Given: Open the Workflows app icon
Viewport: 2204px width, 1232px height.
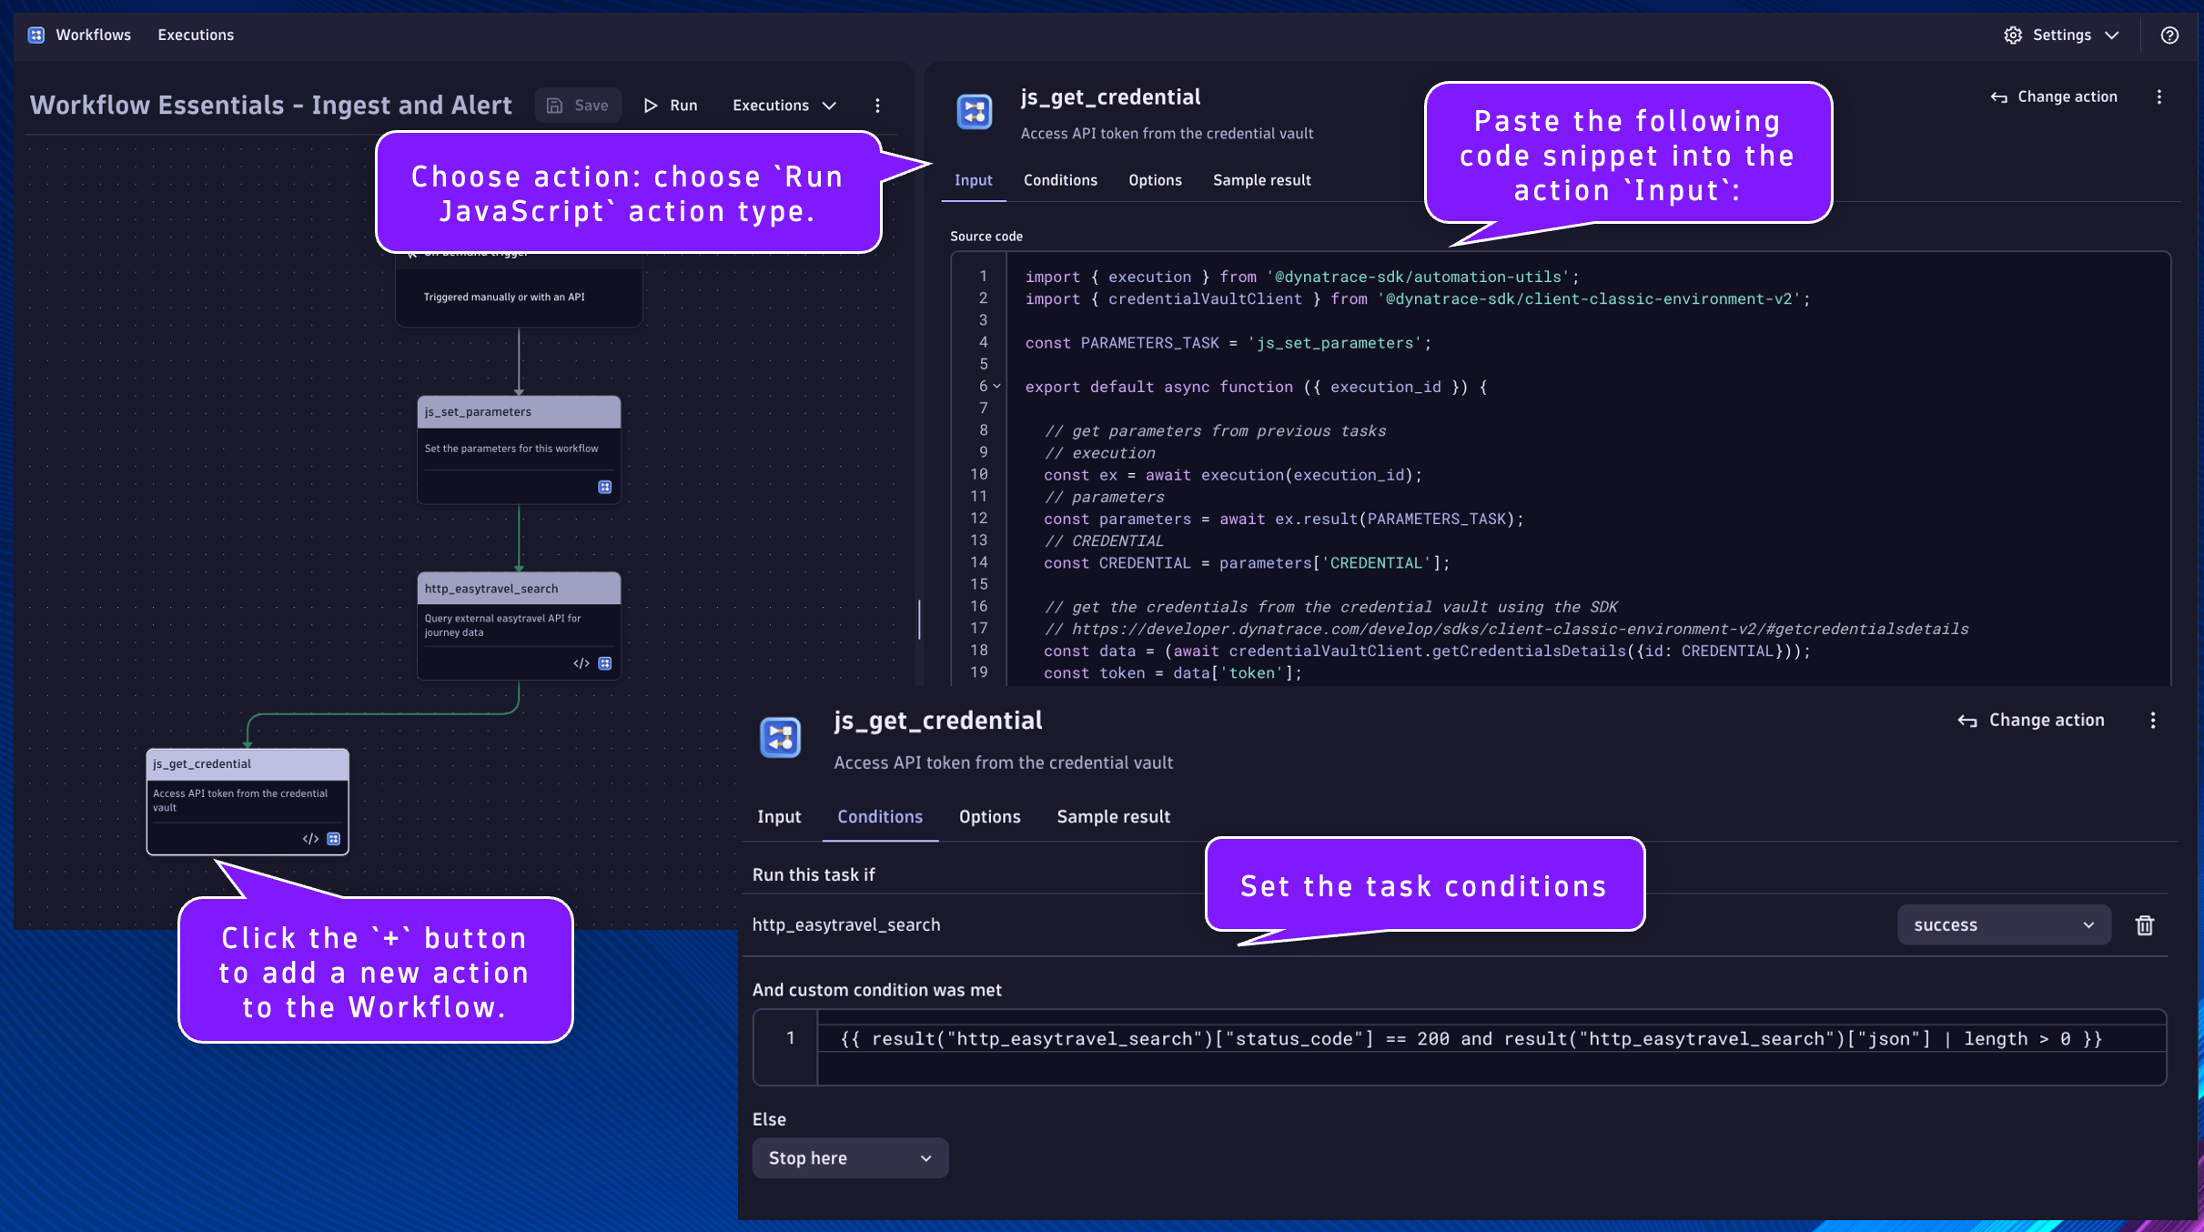Looking at the screenshot, I should (36, 35).
